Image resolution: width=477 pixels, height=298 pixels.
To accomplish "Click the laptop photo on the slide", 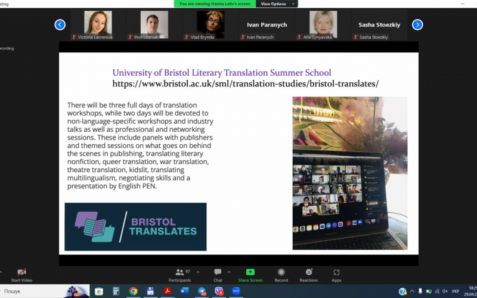I will click(350, 173).
